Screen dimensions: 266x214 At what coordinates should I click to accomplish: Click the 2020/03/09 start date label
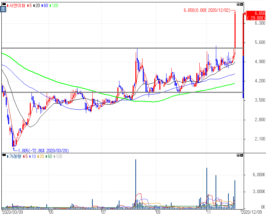point(13,212)
